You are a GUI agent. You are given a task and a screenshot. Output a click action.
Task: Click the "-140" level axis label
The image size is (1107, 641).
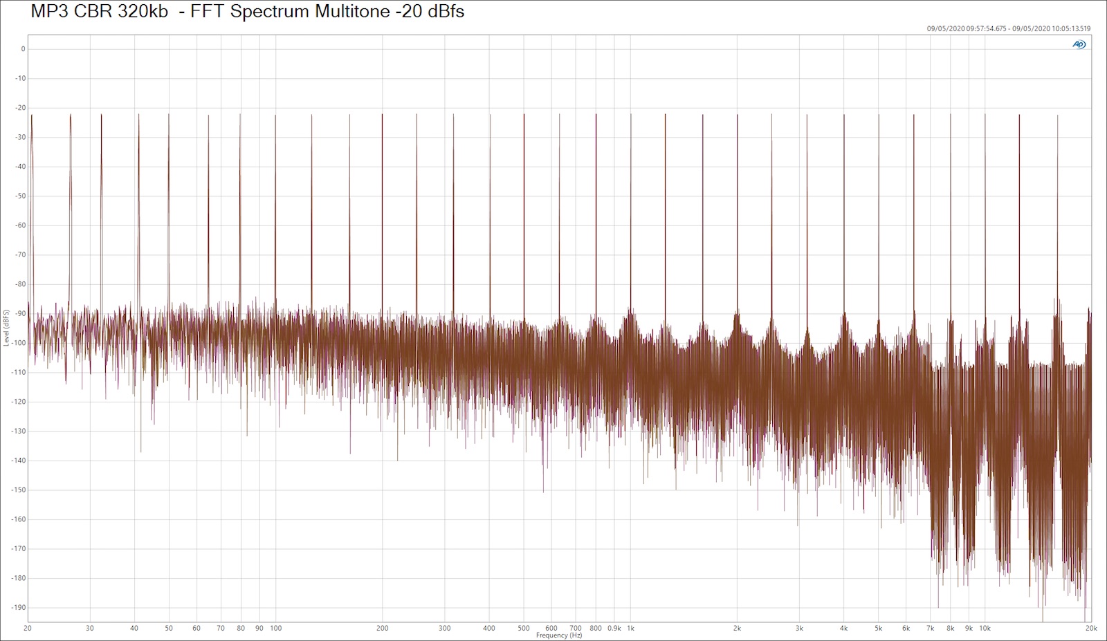[x=19, y=461]
